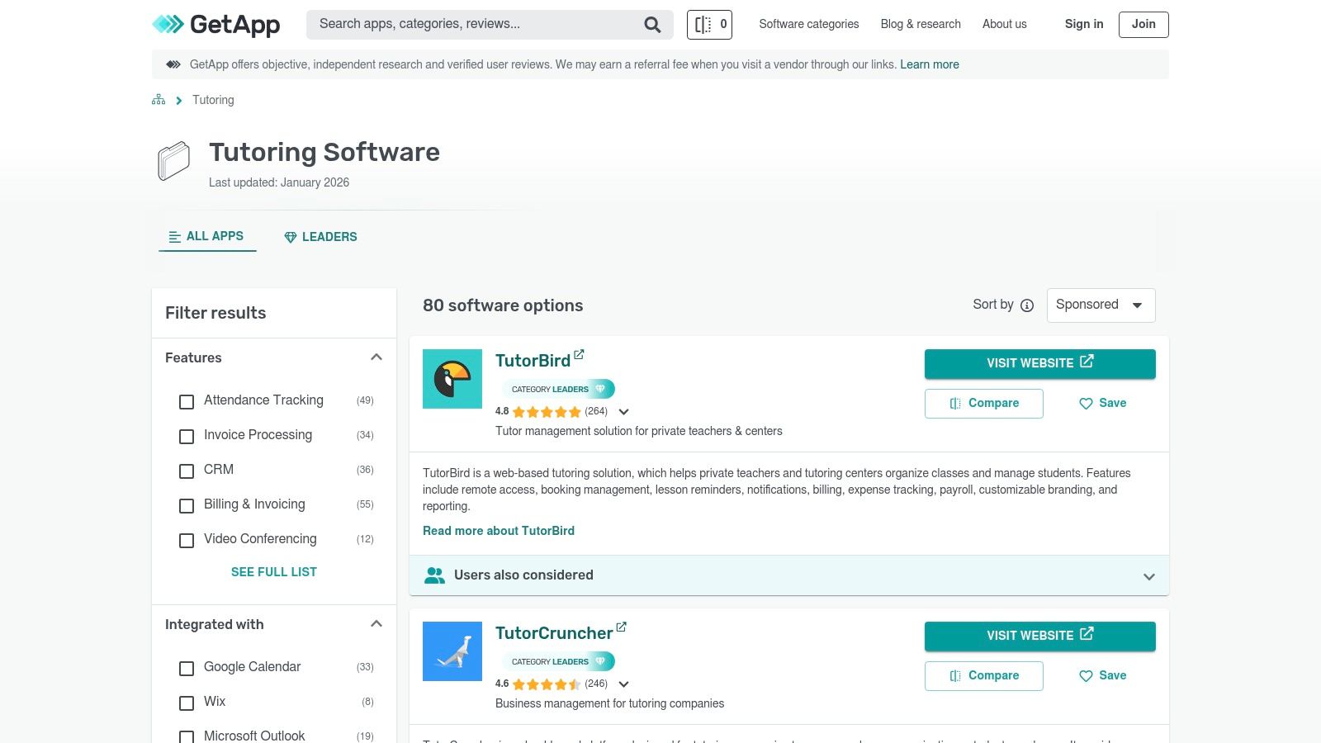Enable the Attendance Tracking filter
The image size is (1321, 743).
[x=186, y=402]
